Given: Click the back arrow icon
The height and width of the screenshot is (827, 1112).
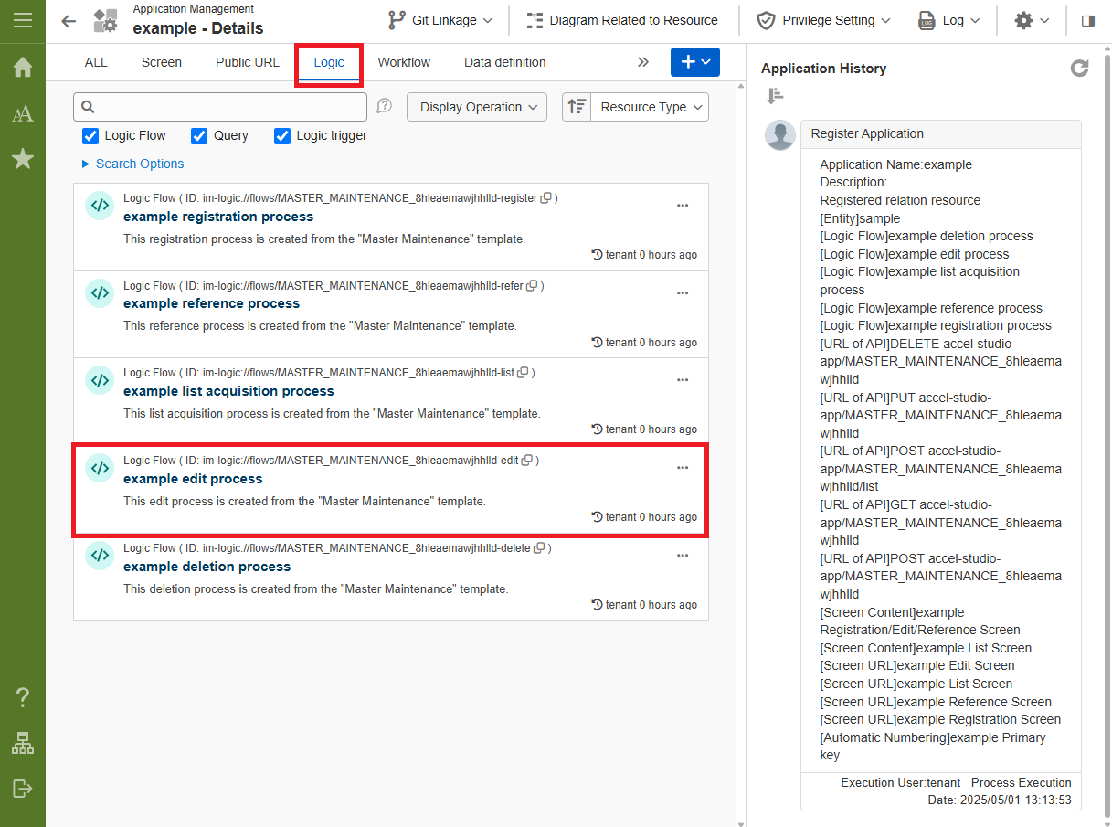Looking at the screenshot, I should pos(69,21).
